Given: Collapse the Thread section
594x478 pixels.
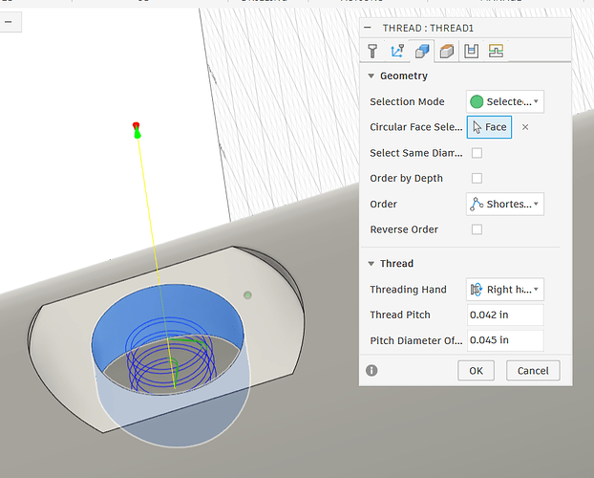Looking at the screenshot, I should (371, 263).
